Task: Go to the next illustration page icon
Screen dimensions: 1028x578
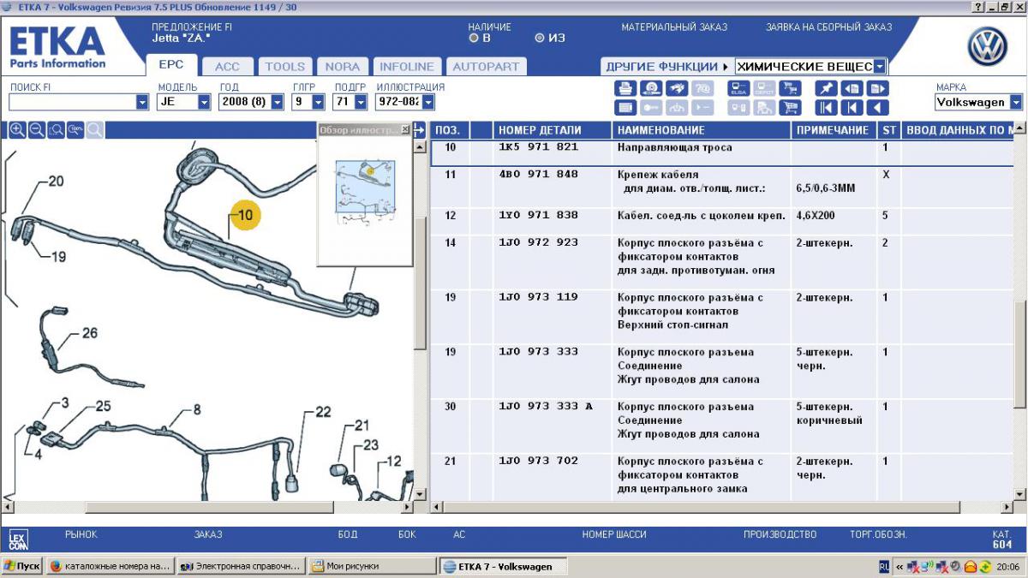Action: [x=877, y=88]
